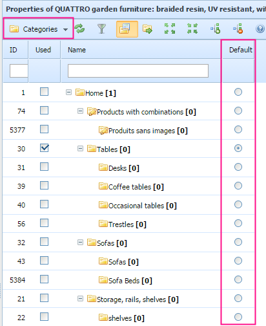The width and height of the screenshot is (266, 326).
Task: Open the help question mark icon
Action: [x=260, y=28]
